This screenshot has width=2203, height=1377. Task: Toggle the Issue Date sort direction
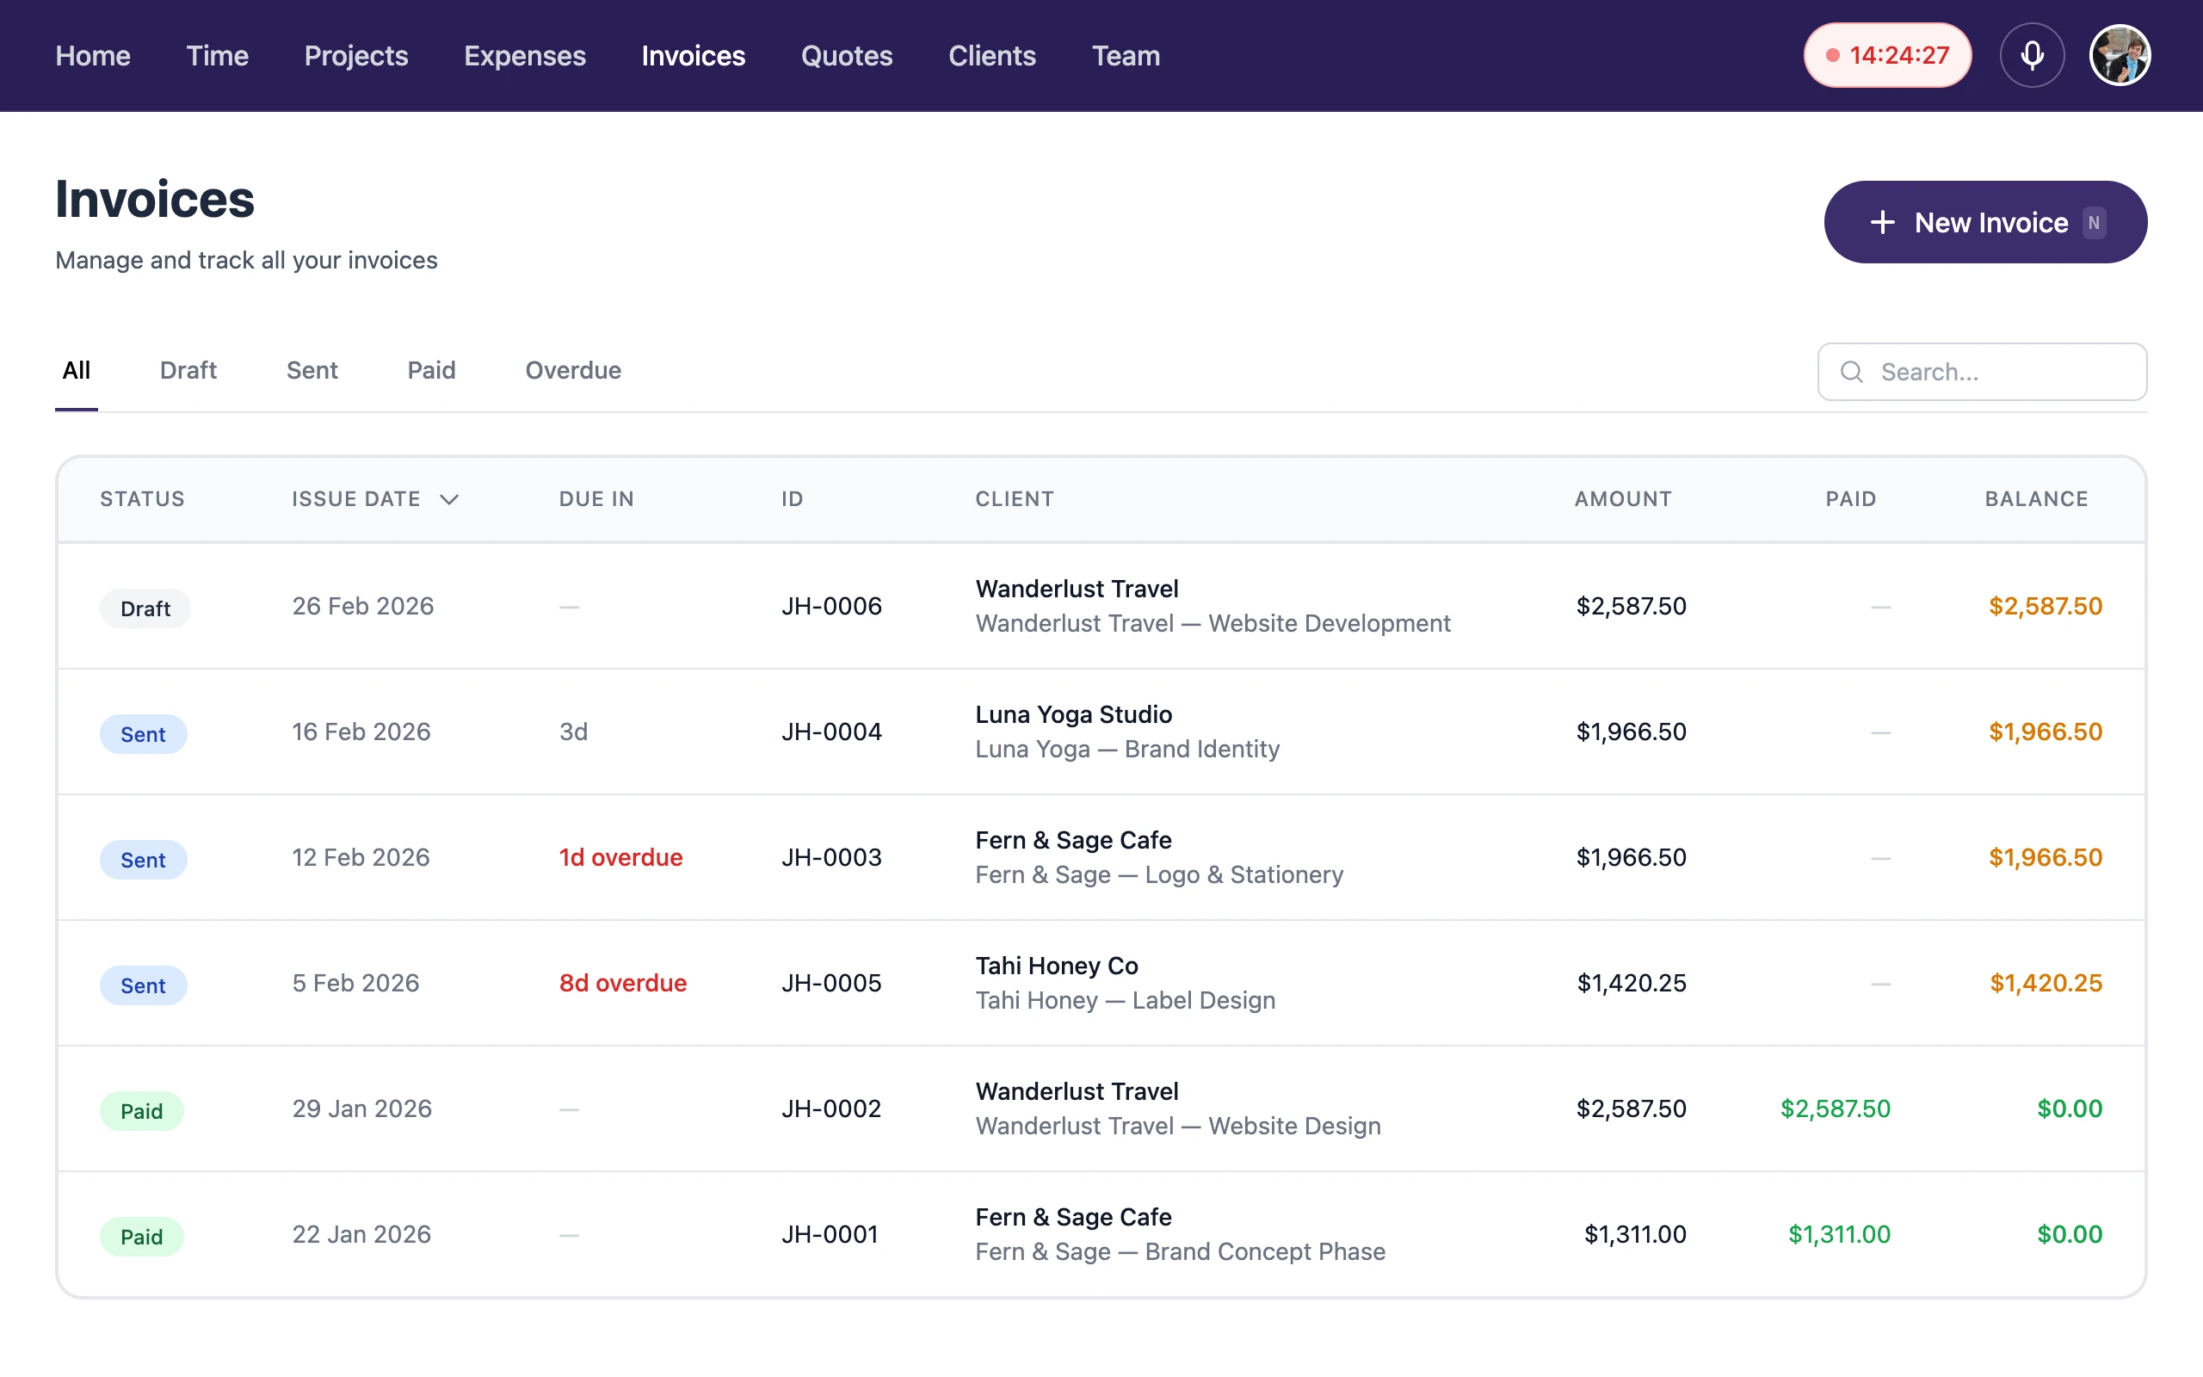(450, 499)
